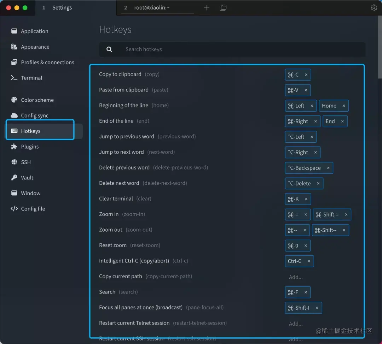The image size is (382, 344).
Task: Click the new tab plus icon
Action: coord(207,8)
